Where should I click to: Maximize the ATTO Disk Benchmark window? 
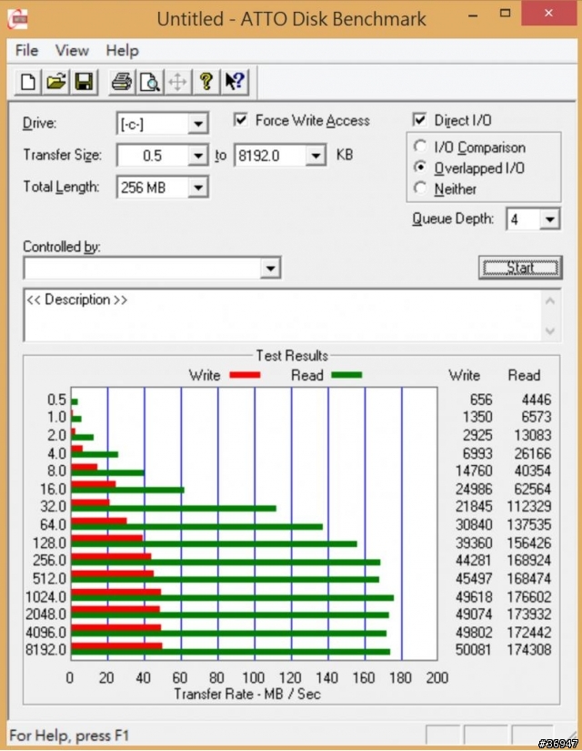(x=505, y=14)
